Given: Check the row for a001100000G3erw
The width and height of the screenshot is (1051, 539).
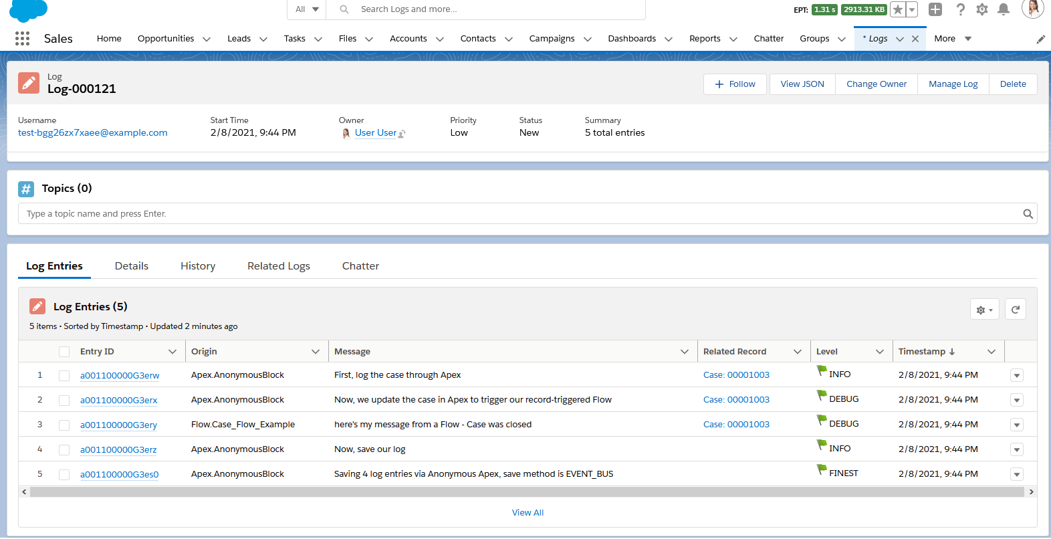Looking at the screenshot, I should [64, 376].
